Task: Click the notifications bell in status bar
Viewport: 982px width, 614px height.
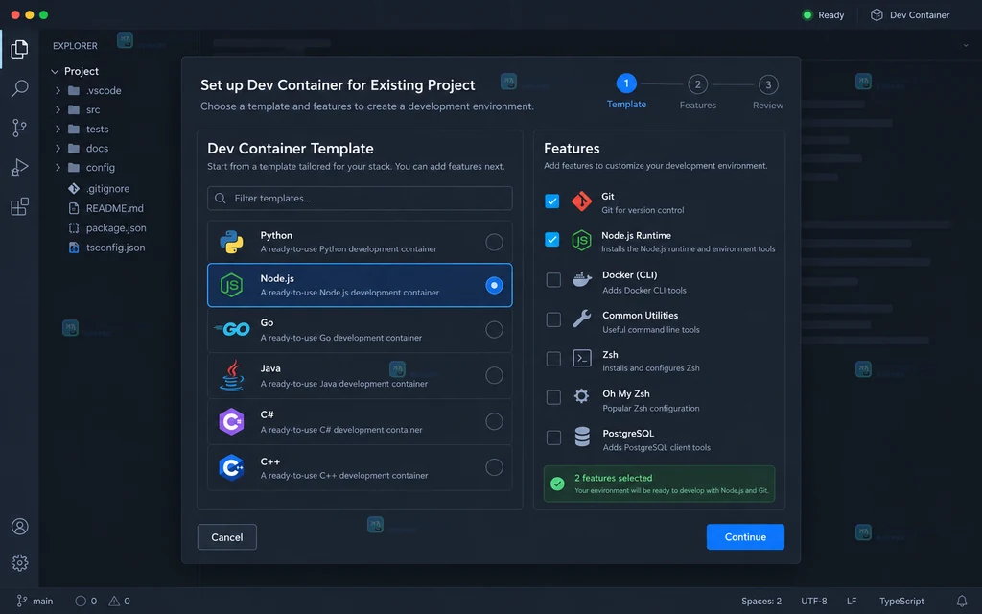Action: click(x=961, y=601)
